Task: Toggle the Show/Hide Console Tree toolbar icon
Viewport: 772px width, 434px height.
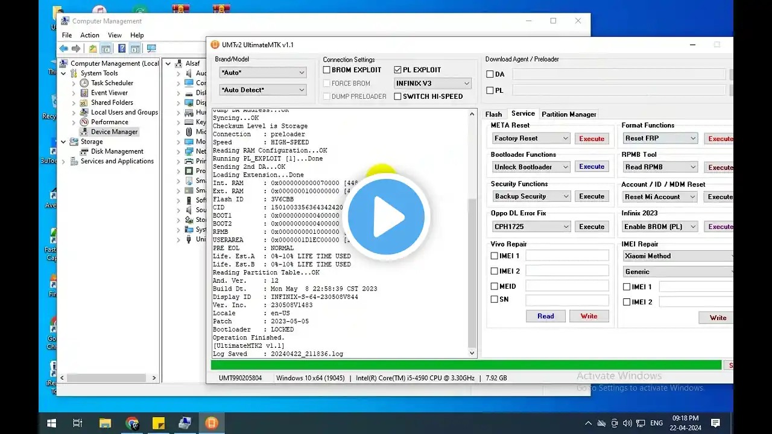Action: 106,49
